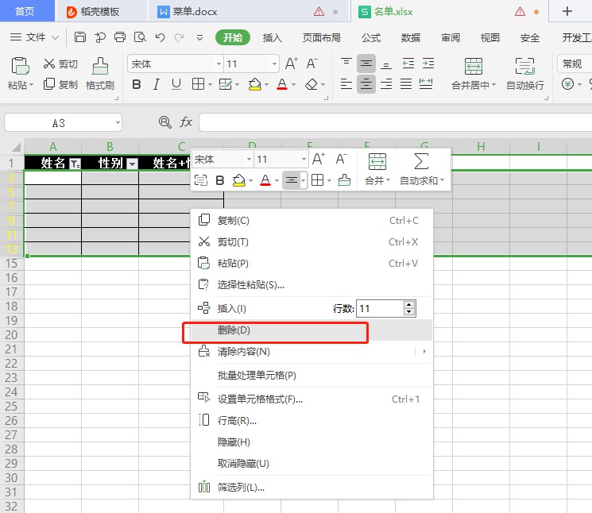Screen dimensions: 592x513
Task: Choose 行高(R)... in the context menu
Action: (x=237, y=421)
